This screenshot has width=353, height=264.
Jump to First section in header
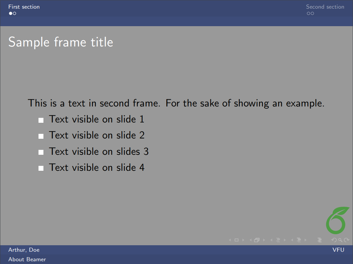click(24, 7)
